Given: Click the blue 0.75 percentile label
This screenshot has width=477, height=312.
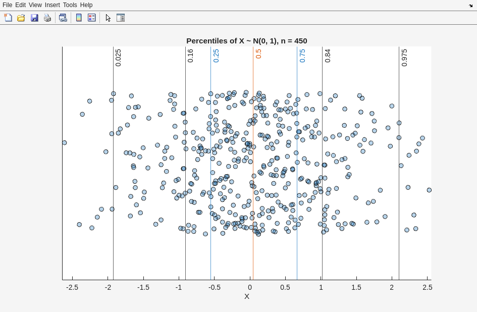Looking at the screenshot, I should tap(302, 56).
